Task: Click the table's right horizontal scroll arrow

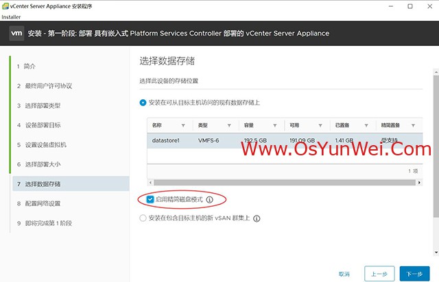Action: pyautogui.click(x=419, y=183)
